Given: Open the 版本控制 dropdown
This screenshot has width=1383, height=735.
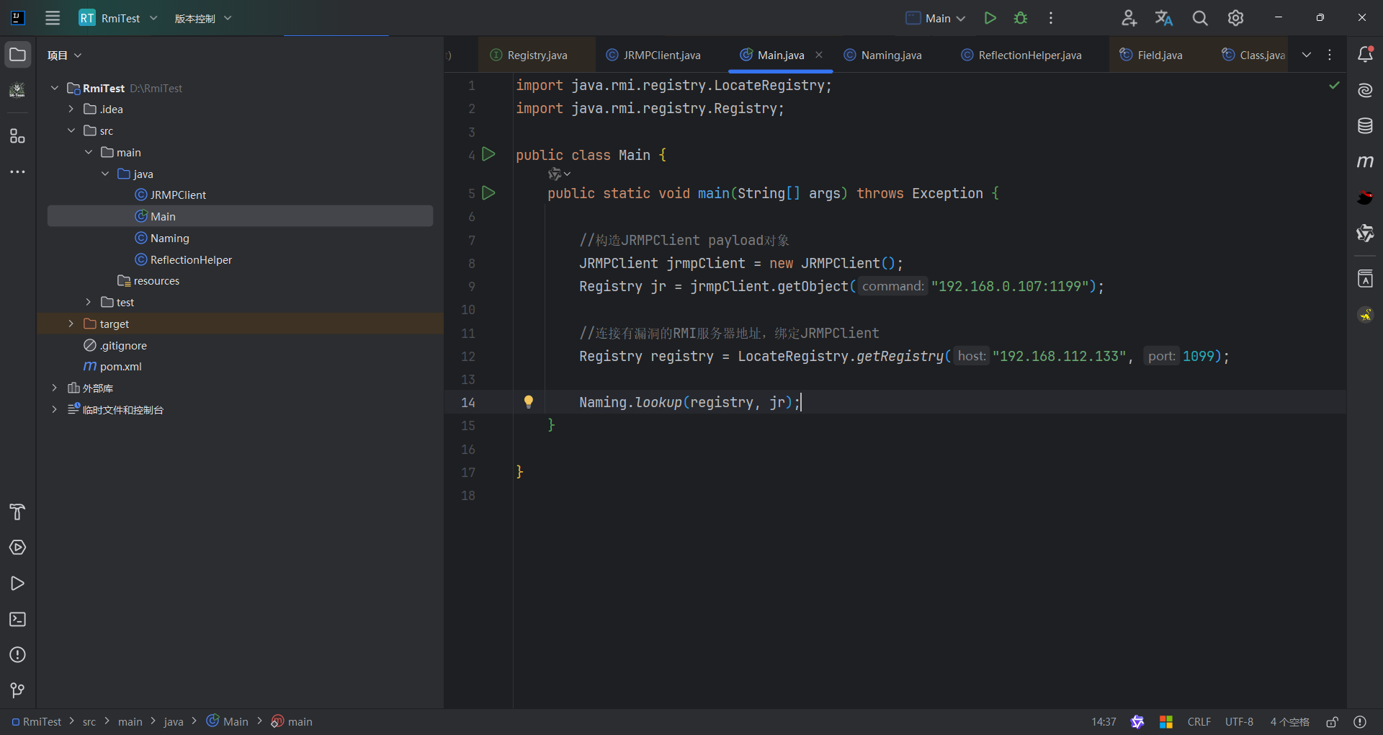Looking at the screenshot, I should (202, 18).
